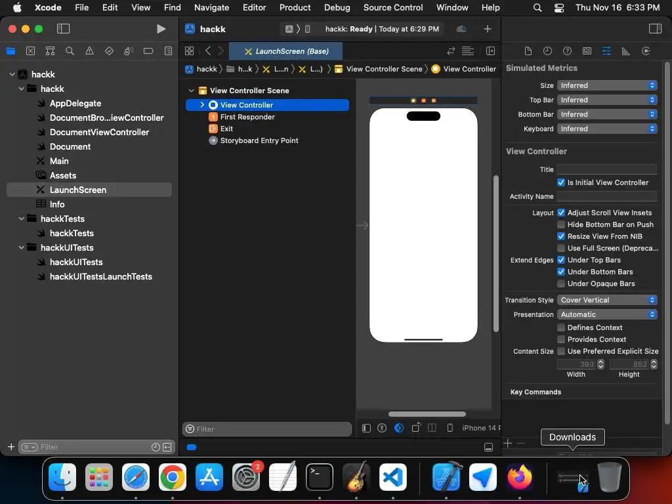Open accessibility settings in canvas bar

point(382,428)
